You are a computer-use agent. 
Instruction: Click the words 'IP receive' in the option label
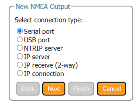(x=38, y=65)
